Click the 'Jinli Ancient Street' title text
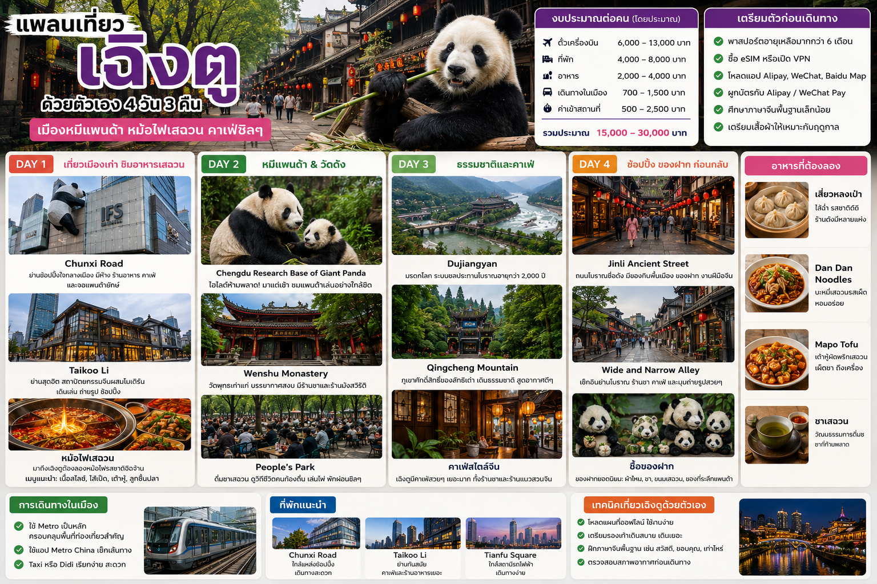Screen dimensions: 877x584 pyautogui.click(x=648, y=263)
